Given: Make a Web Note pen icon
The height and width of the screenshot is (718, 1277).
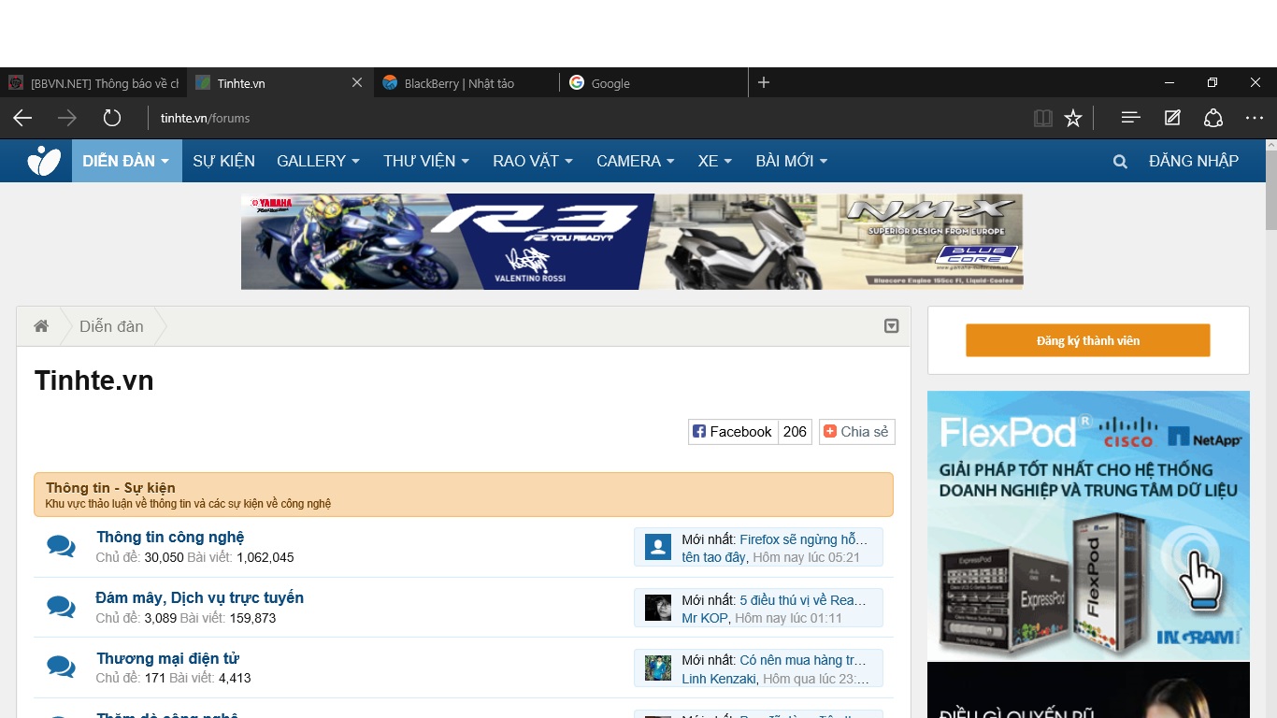Looking at the screenshot, I should (x=1172, y=118).
